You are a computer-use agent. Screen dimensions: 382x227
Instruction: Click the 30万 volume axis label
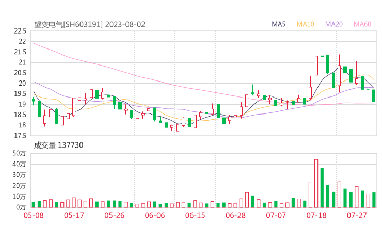pos(19,175)
